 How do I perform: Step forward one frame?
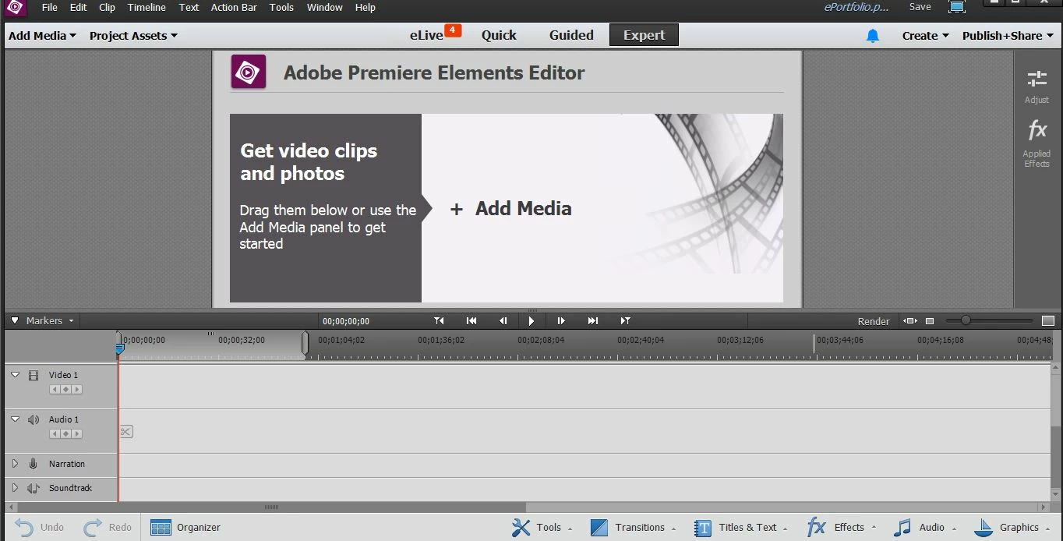click(561, 320)
